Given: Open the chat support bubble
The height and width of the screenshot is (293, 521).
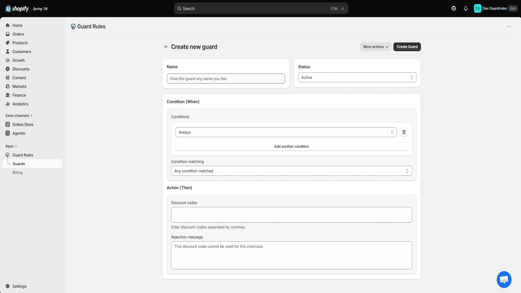Looking at the screenshot, I should (x=504, y=279).
